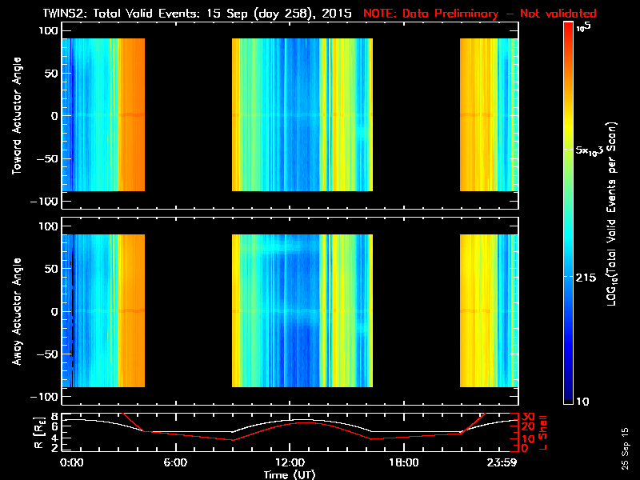Click the '18:00' time axis label
Image resolution: width=640 pixels, height=480 pixels.
click(x=404, y=462)
